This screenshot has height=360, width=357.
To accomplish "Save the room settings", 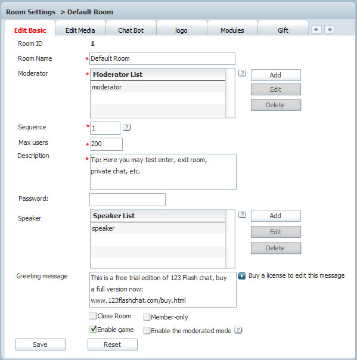I will (x=41, y=345).
